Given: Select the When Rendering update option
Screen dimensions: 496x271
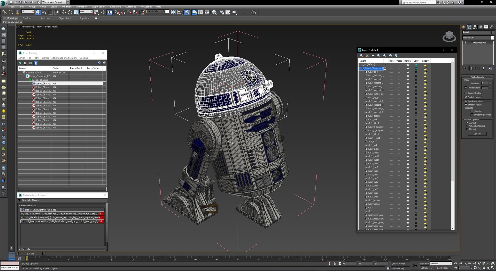Looking at the screenshot, I should coord(467,126).
